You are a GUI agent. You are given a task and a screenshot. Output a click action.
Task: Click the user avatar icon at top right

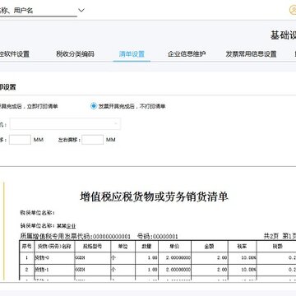(x=293, y=10)
